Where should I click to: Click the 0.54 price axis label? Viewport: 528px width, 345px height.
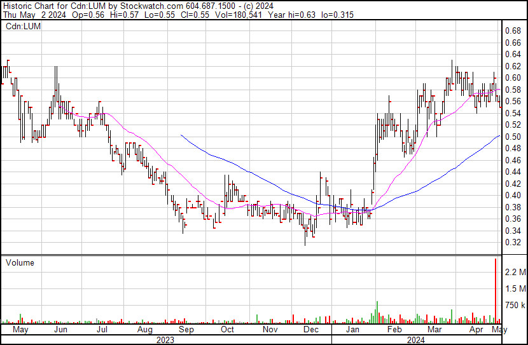pyautogui.click(x=513, y=113)
